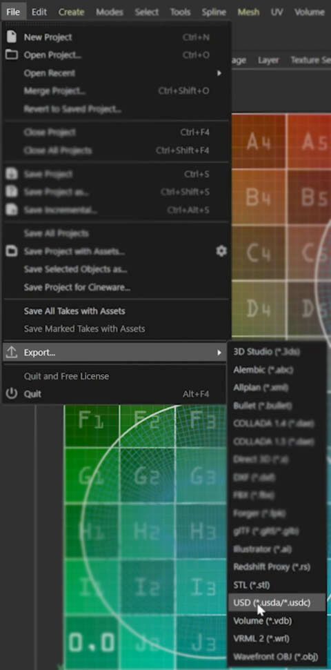Click the A4 orange grid square

(x=259, y=141)
